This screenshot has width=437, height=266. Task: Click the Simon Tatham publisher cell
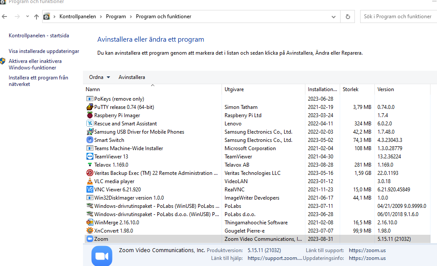241,107
